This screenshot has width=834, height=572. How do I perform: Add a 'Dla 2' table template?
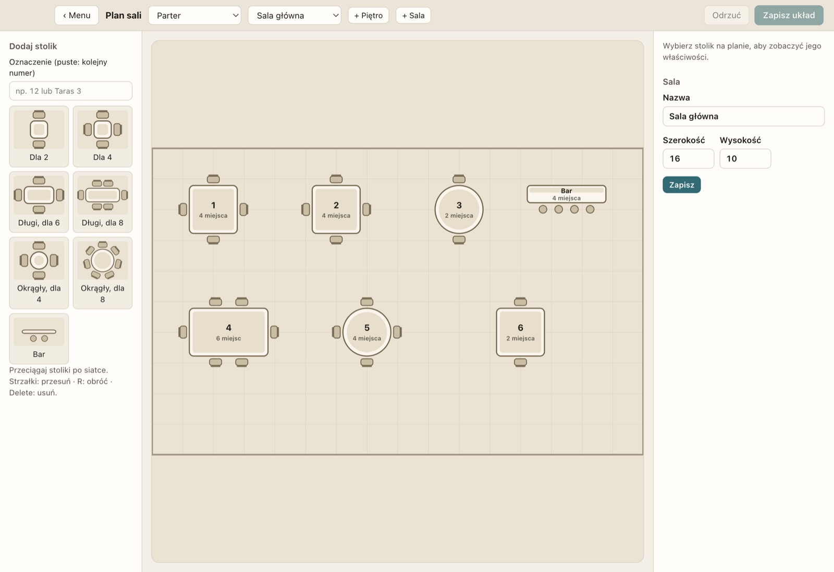[x=39, y=136]
